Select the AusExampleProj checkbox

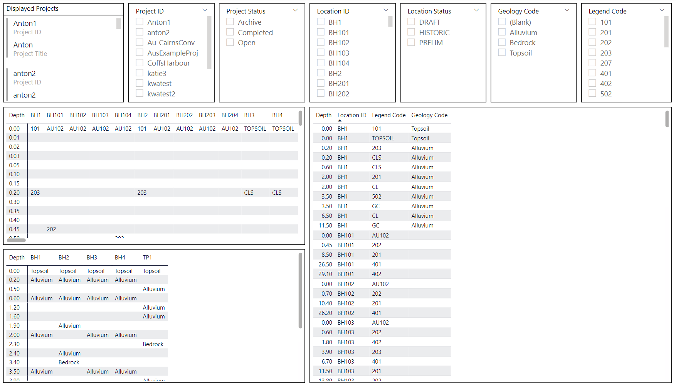[x=140, y=53]
